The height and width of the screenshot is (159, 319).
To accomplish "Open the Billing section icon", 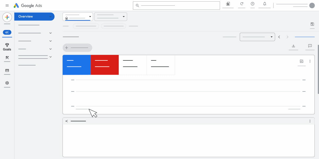I will (7, 71).
